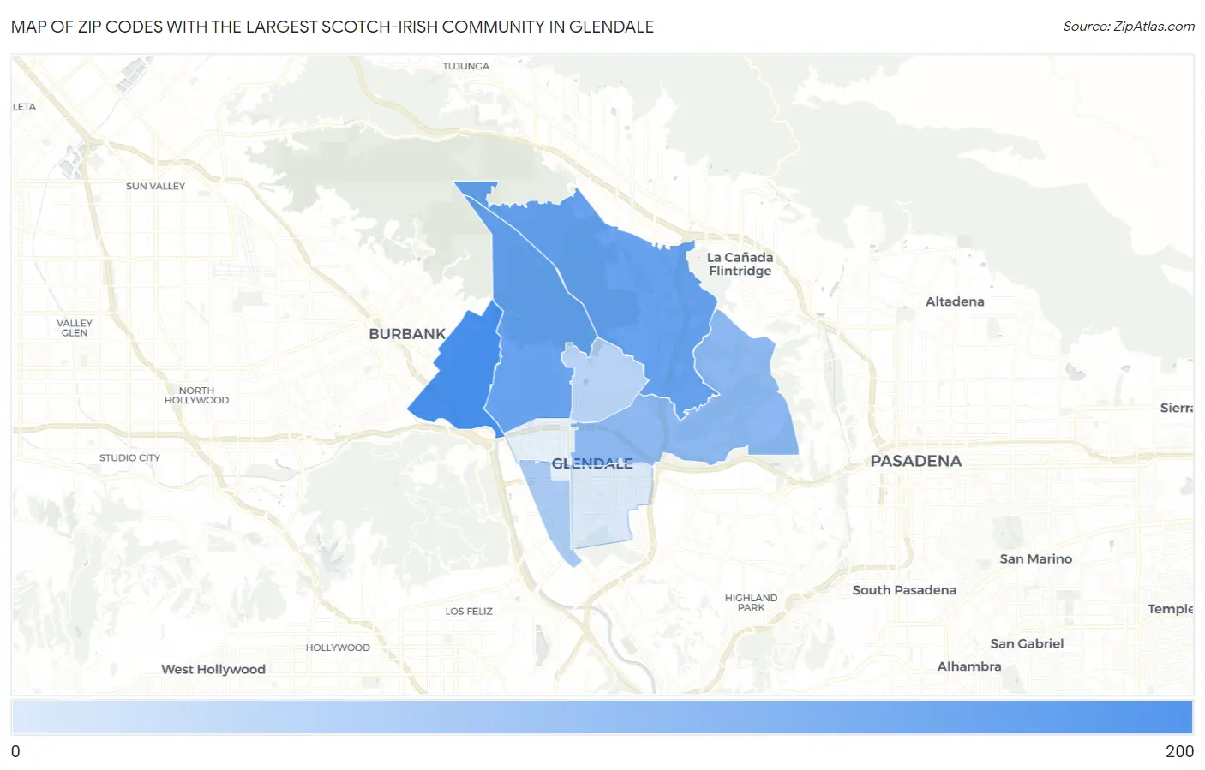This screenshot has height=770, width=1205.
Task: Click the color gradient legend bar
Action: click(602, 718)
